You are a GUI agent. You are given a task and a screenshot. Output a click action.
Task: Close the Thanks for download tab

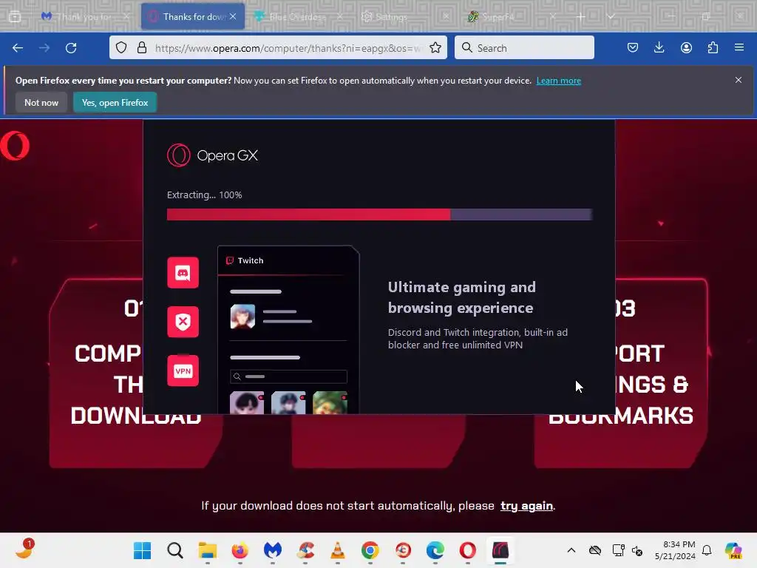coord(233,16)
